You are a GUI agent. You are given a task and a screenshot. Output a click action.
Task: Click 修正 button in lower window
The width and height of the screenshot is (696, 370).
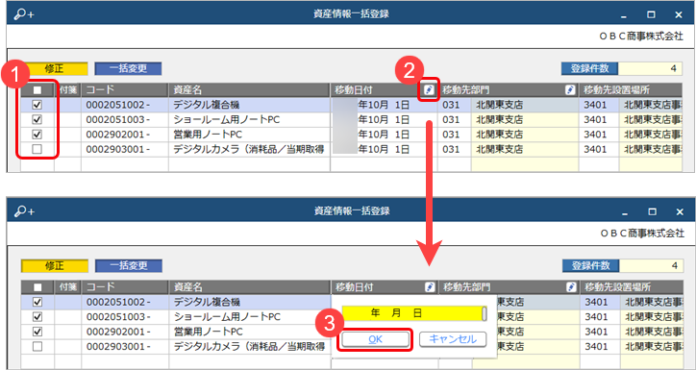(x=55, y=266)
